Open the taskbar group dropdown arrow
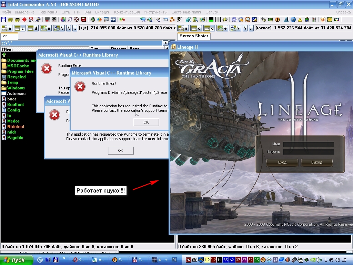Image resolution: width=353 pixels, height=265 pixels. (x=166, y=260)
